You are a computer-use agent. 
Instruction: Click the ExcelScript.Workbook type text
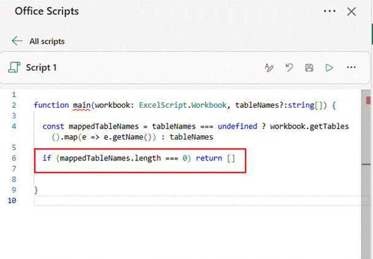click(x=183, y=105)
